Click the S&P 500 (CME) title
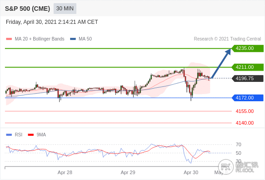Viewport: 265px width, 180px height. click(x=27, y=9)
